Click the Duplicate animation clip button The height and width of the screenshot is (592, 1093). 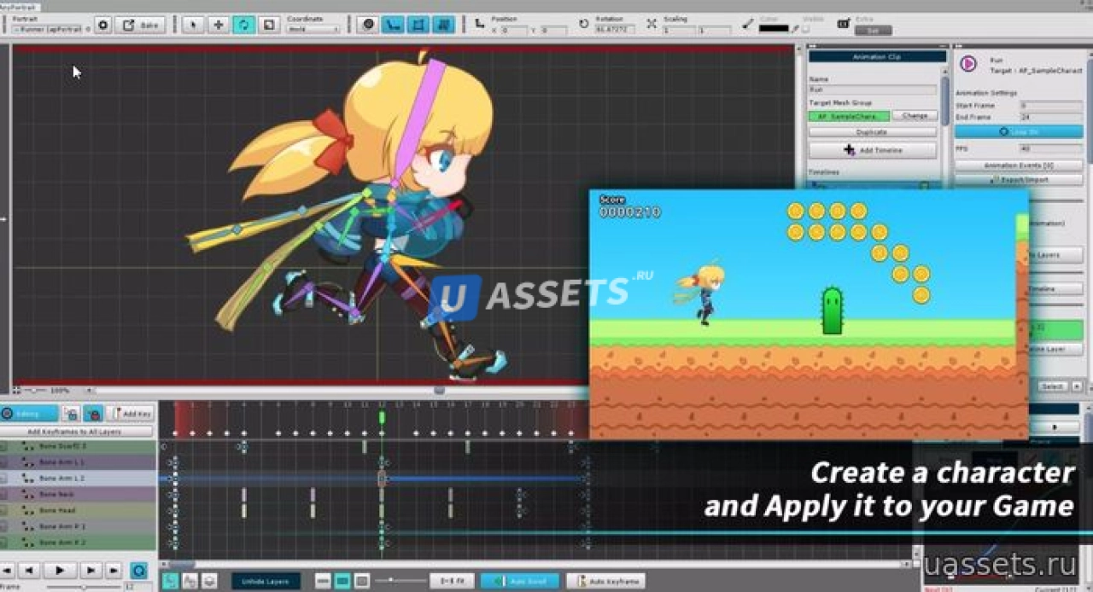point(873,132)
